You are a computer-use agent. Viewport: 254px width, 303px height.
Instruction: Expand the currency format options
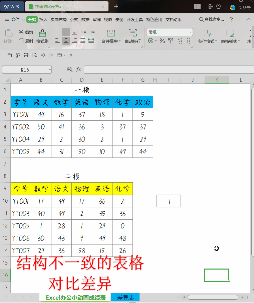pos(156,41)
